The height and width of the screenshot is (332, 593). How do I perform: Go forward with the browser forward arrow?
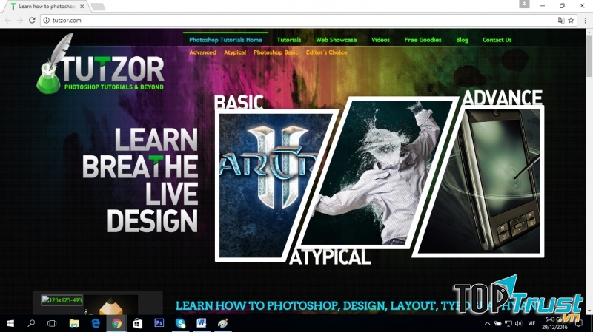click(20, 21)
